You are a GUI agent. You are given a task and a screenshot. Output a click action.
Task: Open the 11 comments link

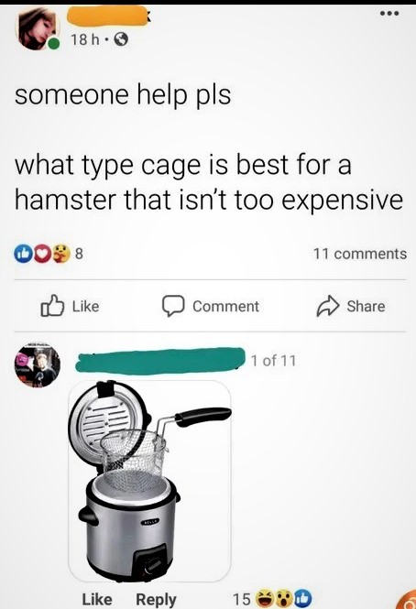click(360, 254)
